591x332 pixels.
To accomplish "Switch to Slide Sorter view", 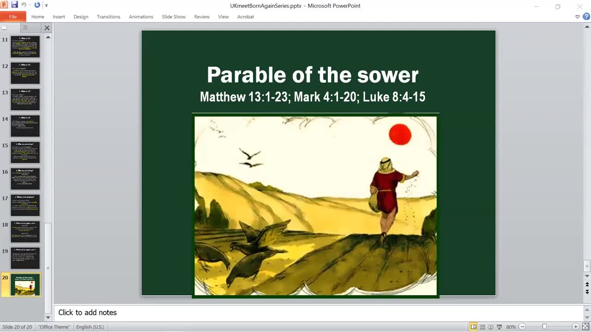I will tap(482, 327).
